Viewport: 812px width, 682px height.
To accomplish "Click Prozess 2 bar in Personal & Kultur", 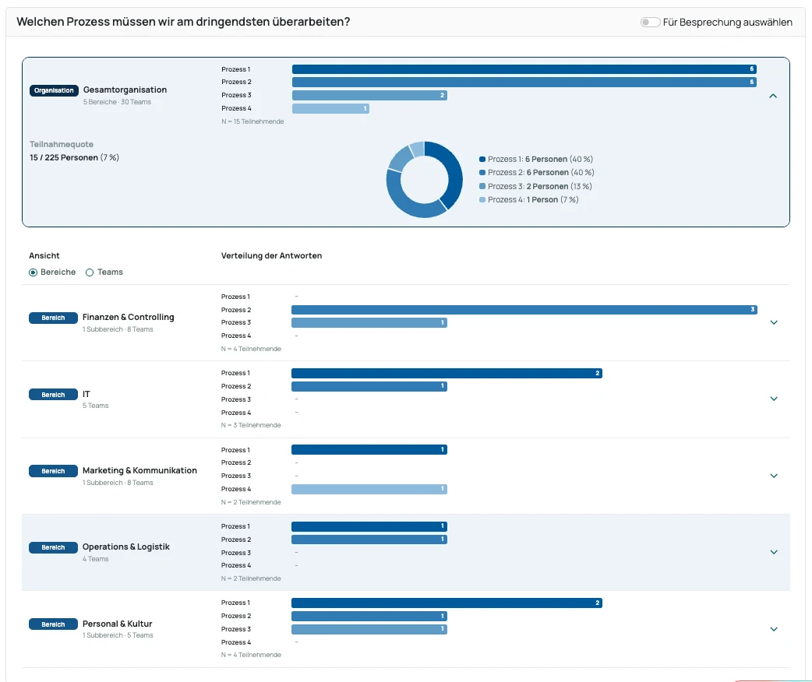I will (369, 617).
